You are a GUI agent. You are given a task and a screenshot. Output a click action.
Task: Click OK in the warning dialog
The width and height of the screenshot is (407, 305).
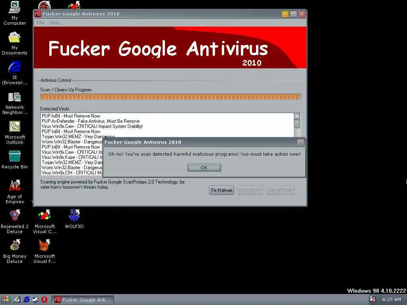coord(204,168)
